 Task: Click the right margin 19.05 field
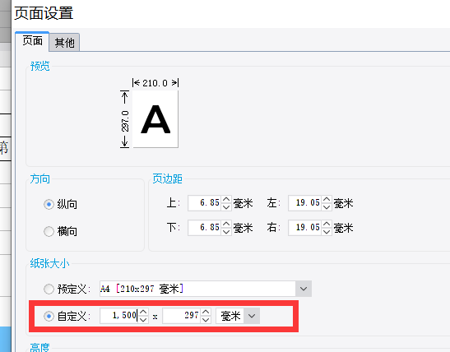(x=304, y=228)
